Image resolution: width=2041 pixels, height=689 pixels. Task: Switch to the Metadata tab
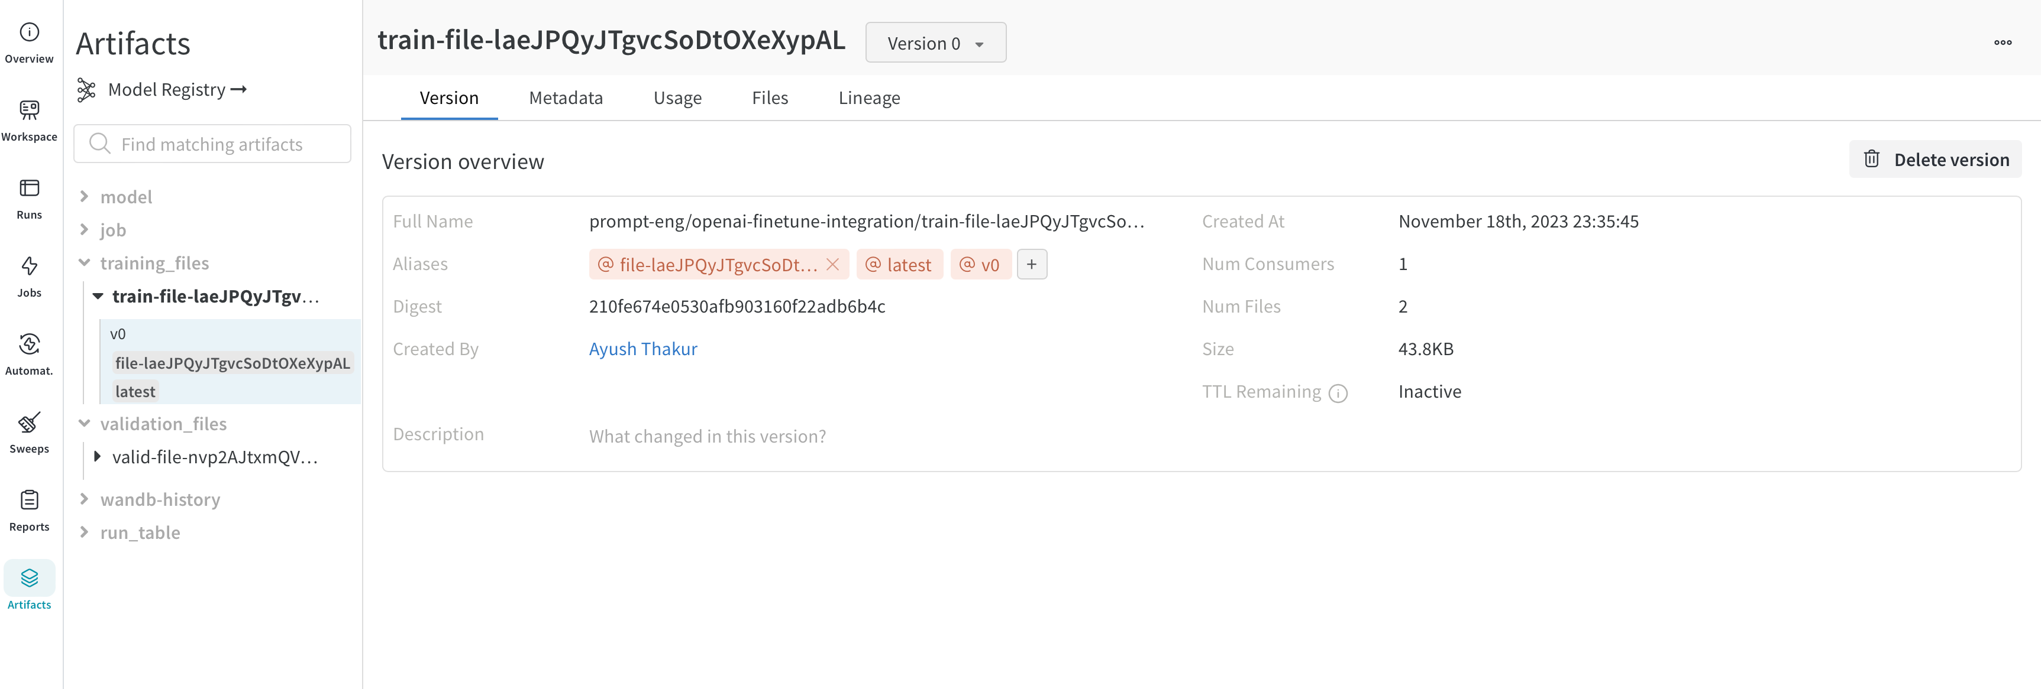[565, 98]
